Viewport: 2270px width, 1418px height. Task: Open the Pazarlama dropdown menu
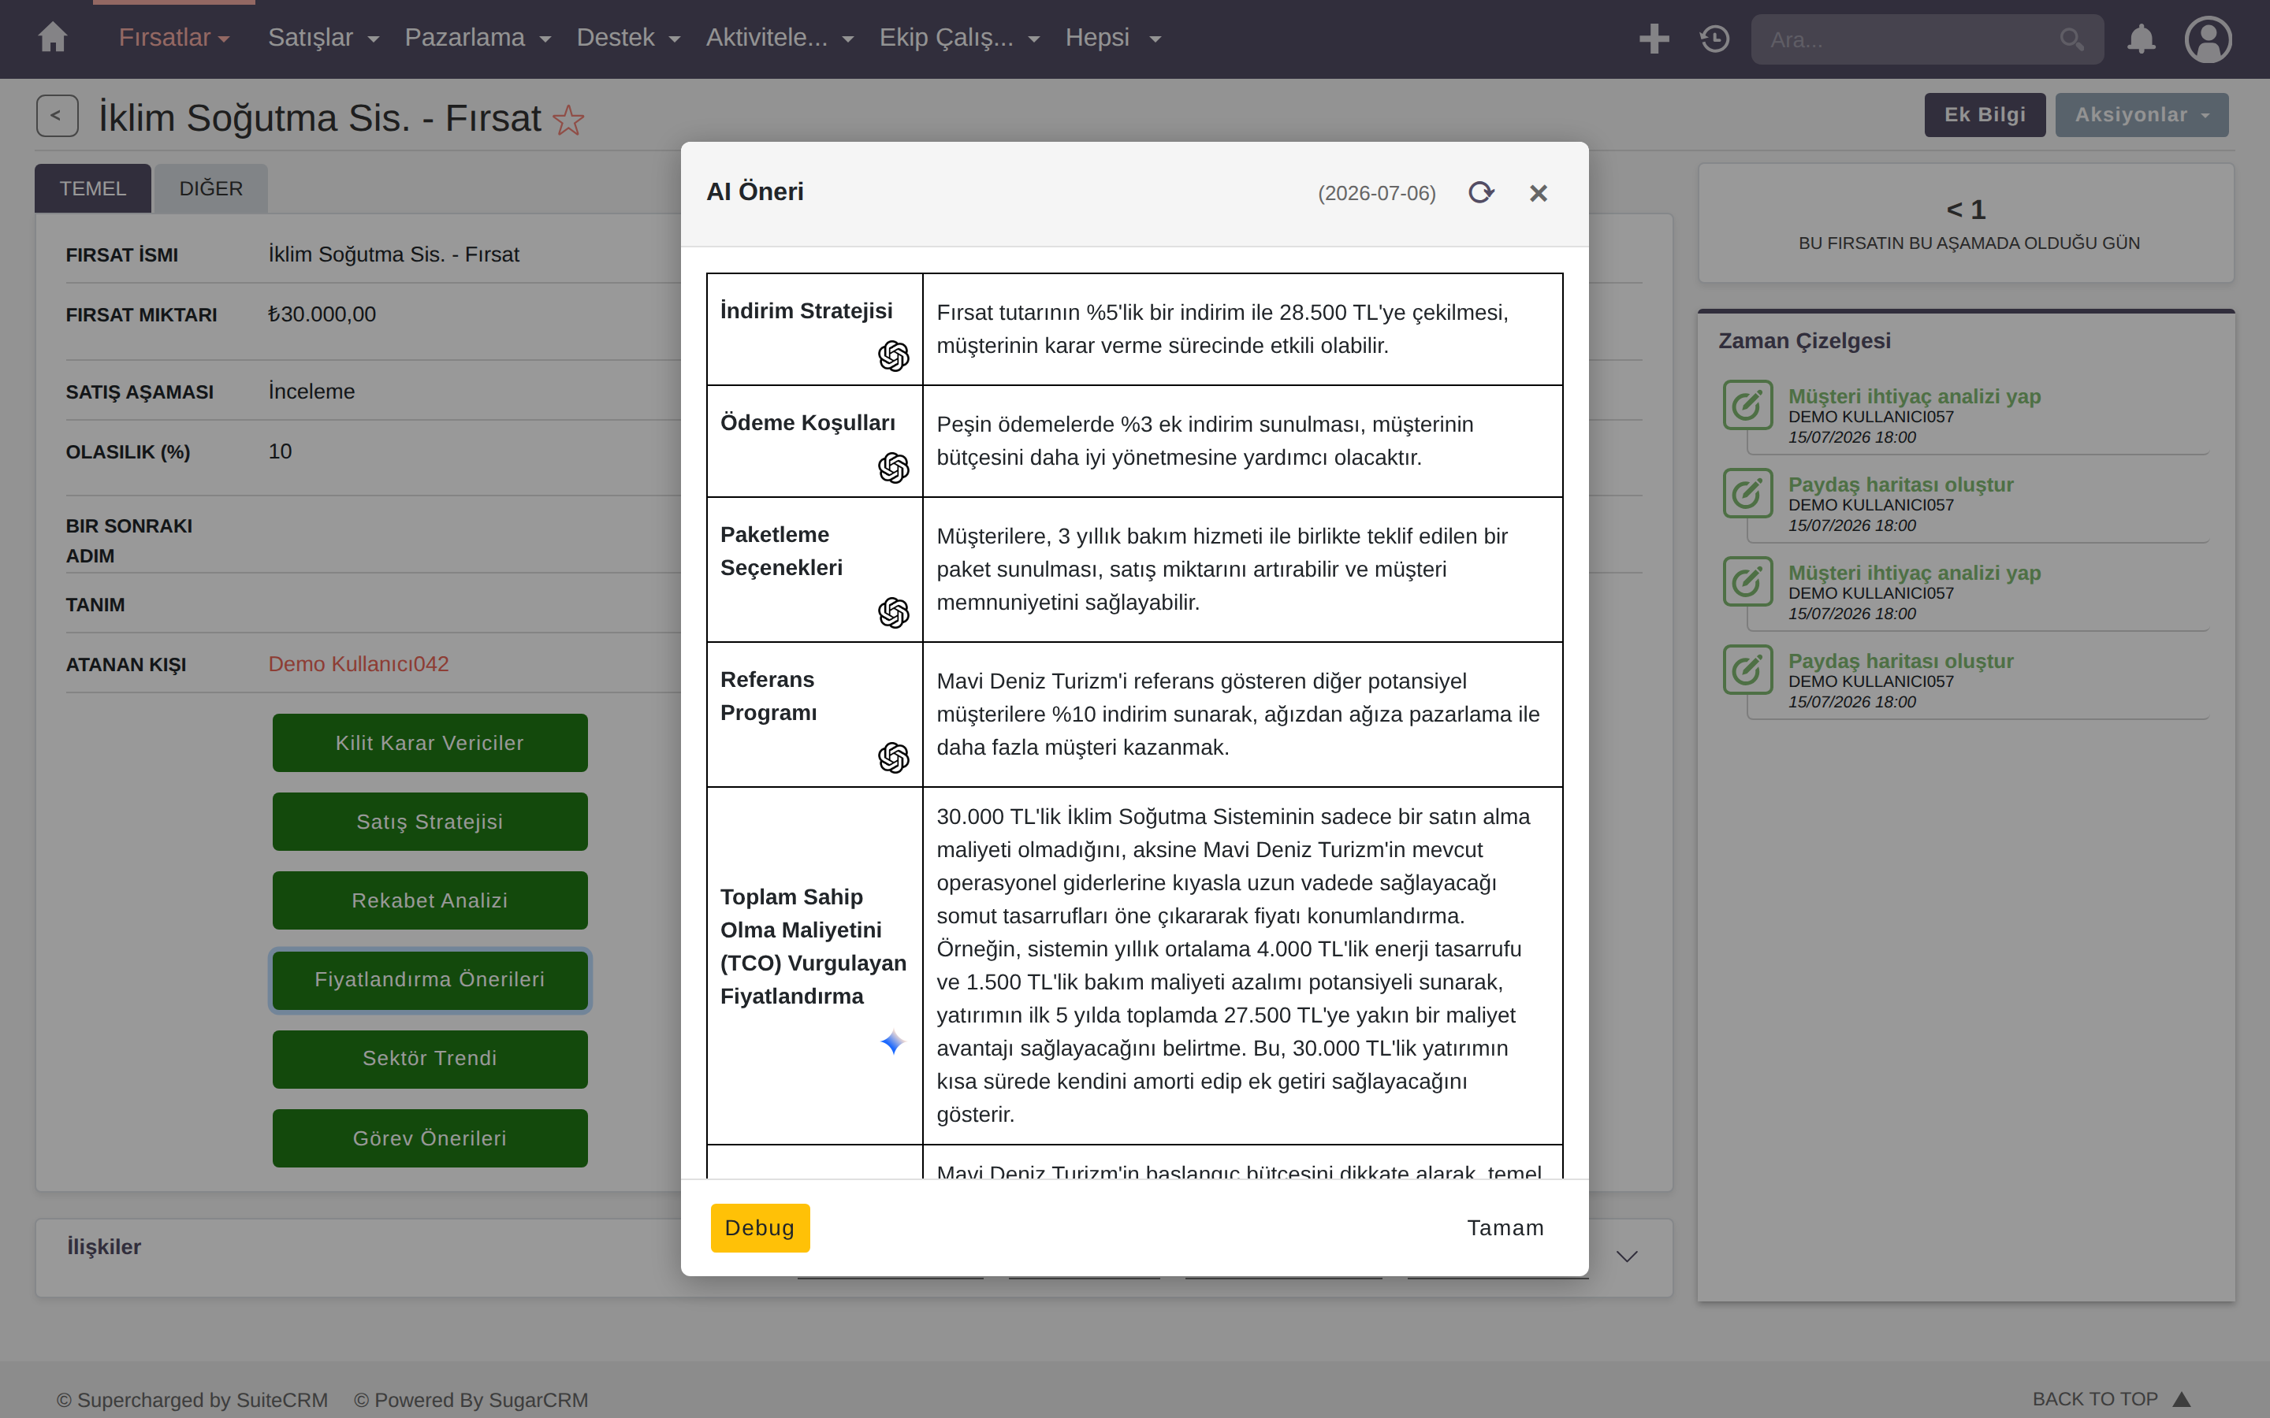tap(478, 38)
